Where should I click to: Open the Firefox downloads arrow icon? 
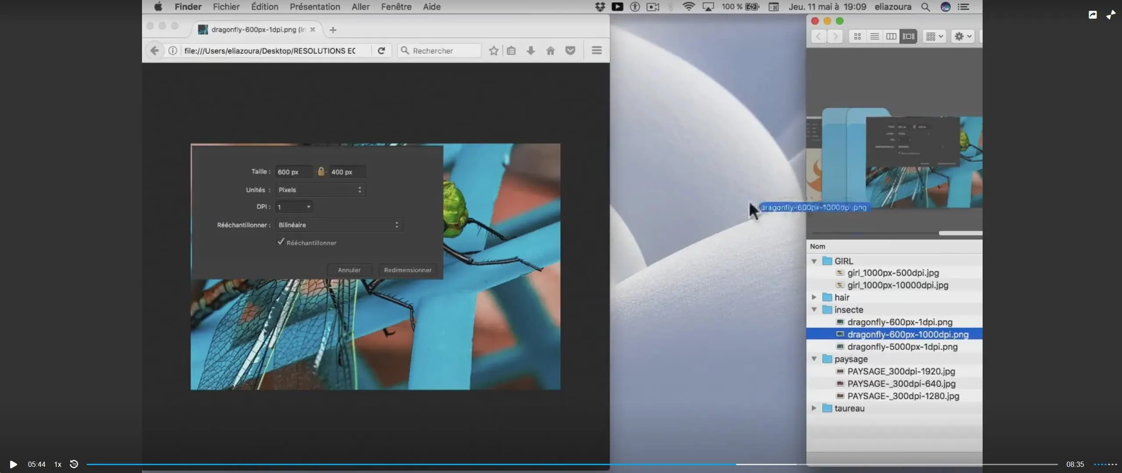tap(530, 51)
